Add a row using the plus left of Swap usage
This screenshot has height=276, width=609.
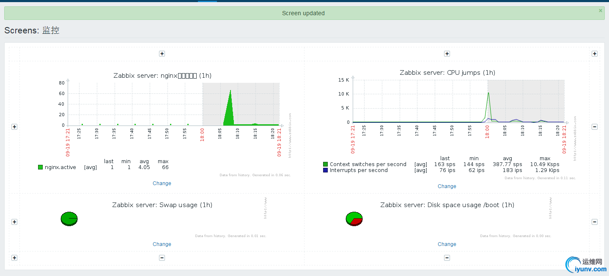click(14, 222)
